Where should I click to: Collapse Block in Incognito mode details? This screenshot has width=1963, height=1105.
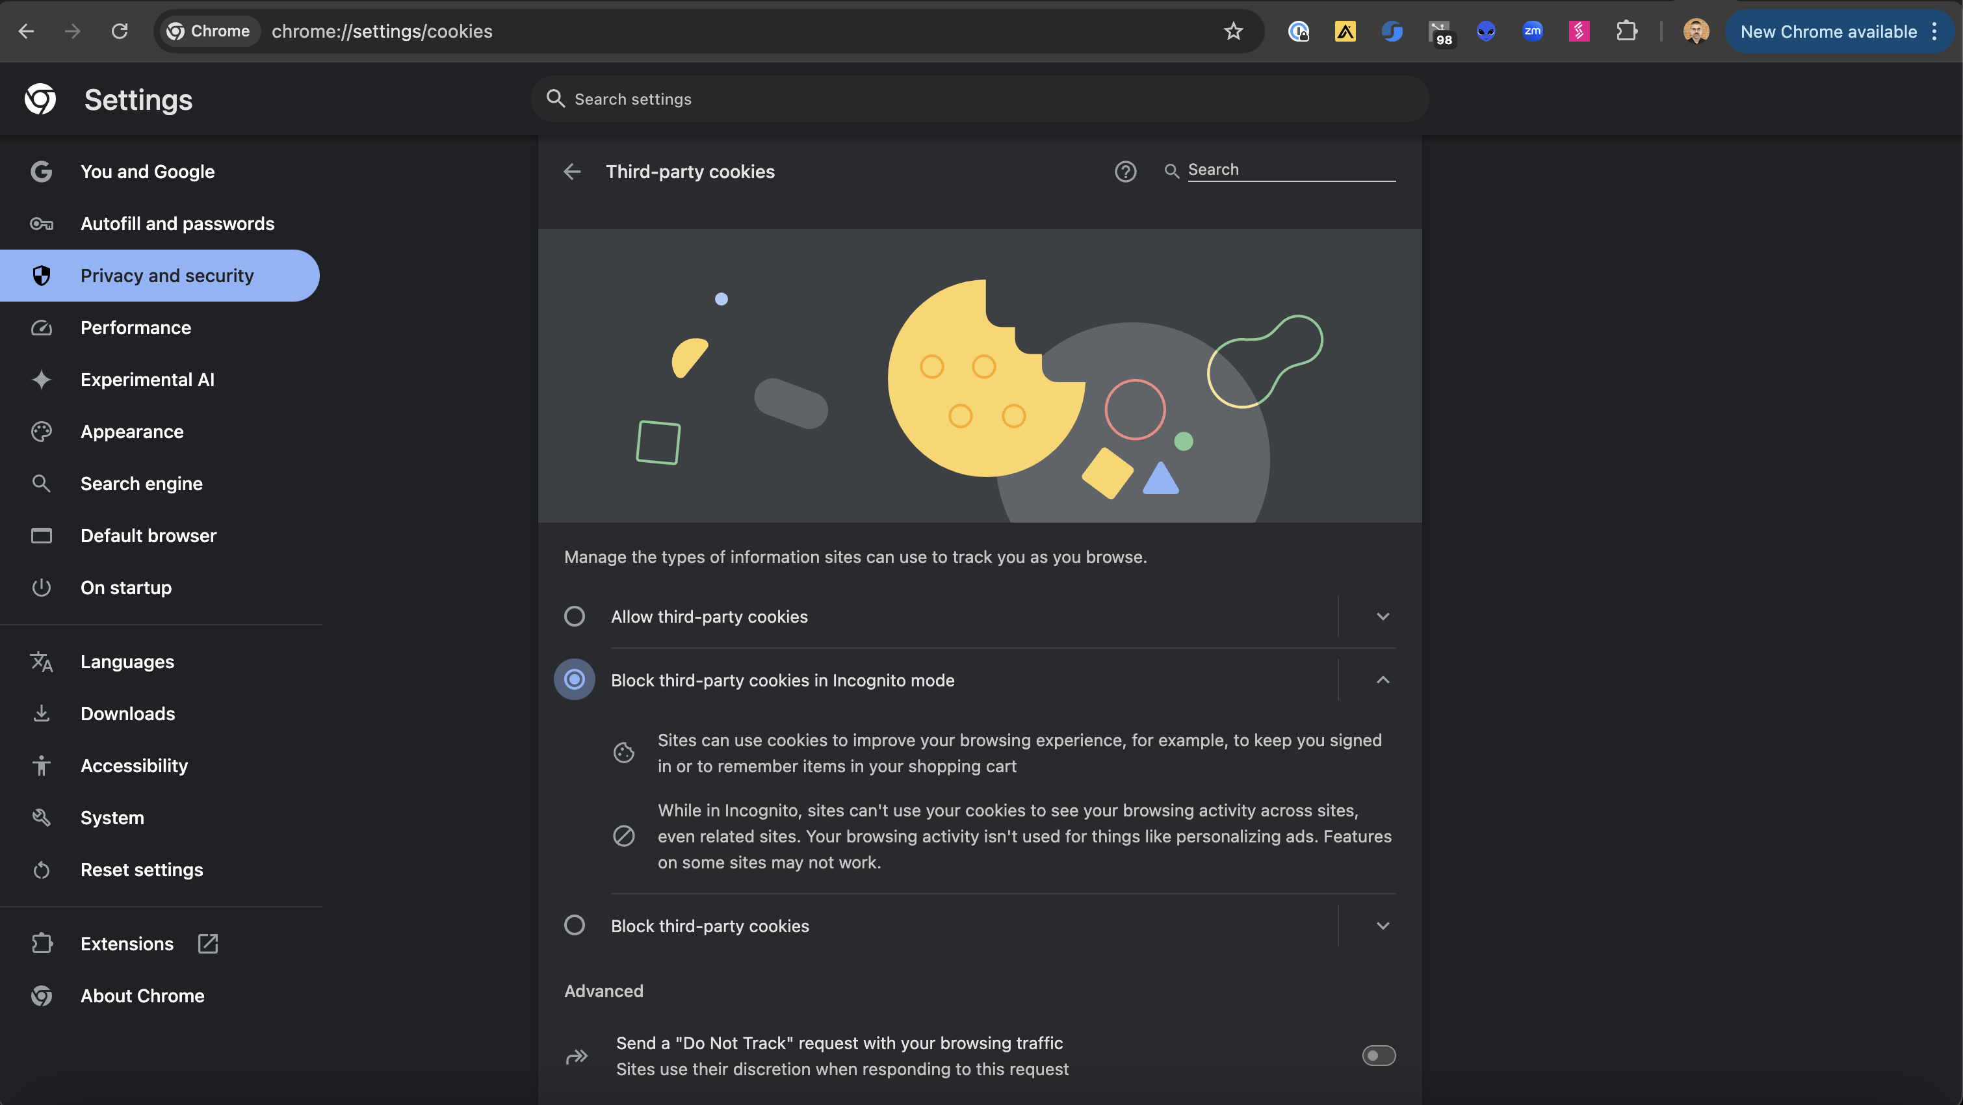click(x=1383, y=680)
